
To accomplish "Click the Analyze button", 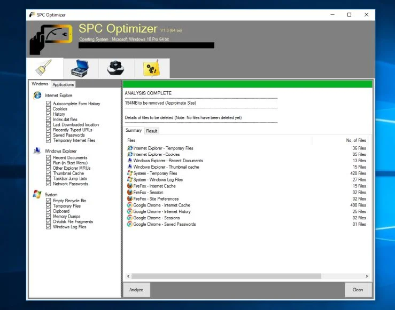I will click(x=136, y=290).
